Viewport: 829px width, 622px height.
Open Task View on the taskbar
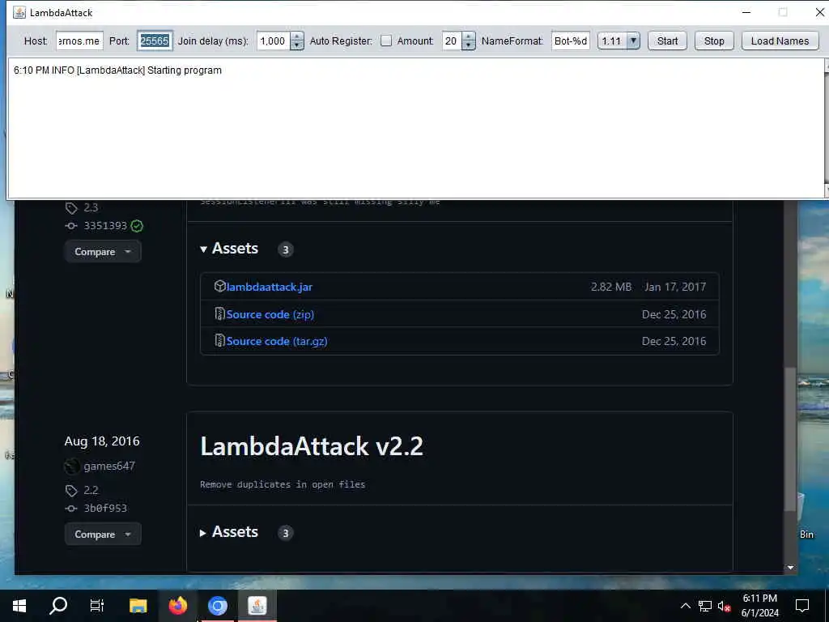tap(97, 606)
